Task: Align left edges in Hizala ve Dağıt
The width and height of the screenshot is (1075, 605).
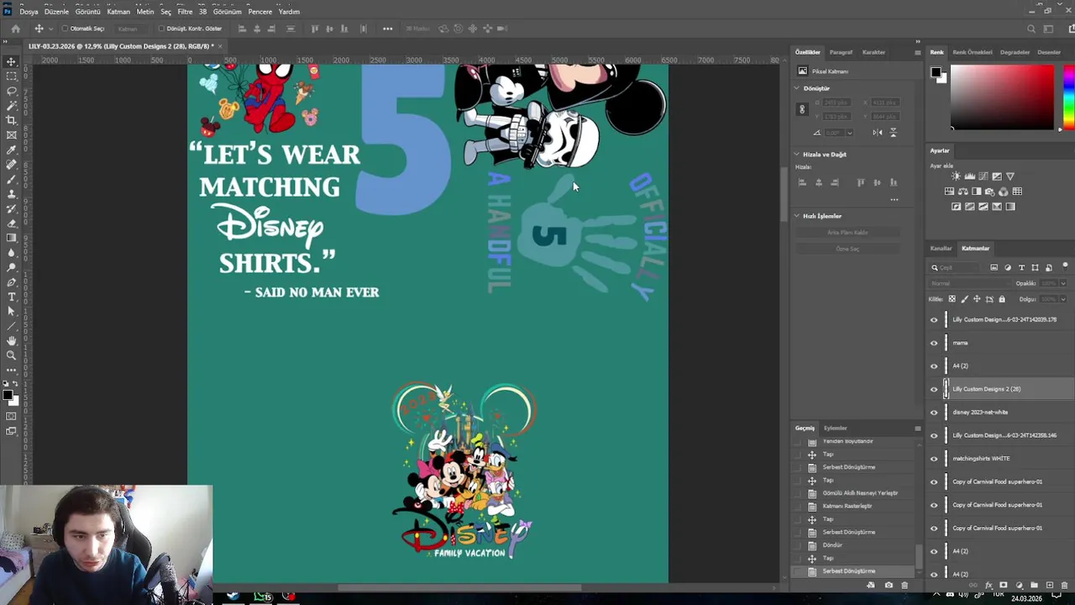Action: (x=802, y=182)
